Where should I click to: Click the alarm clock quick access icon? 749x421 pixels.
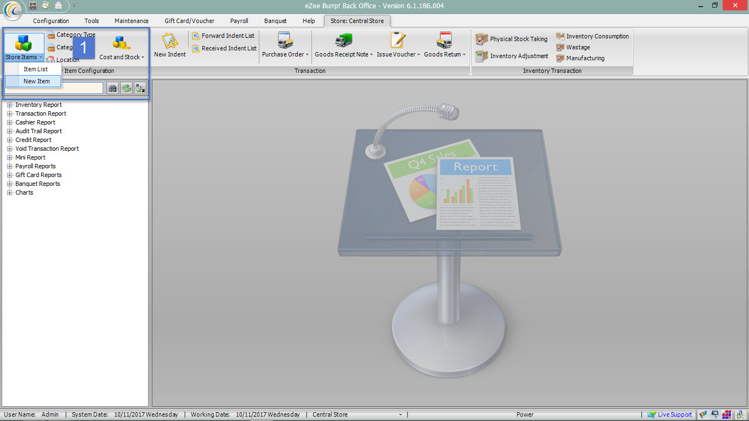click(x=46, y=5)
